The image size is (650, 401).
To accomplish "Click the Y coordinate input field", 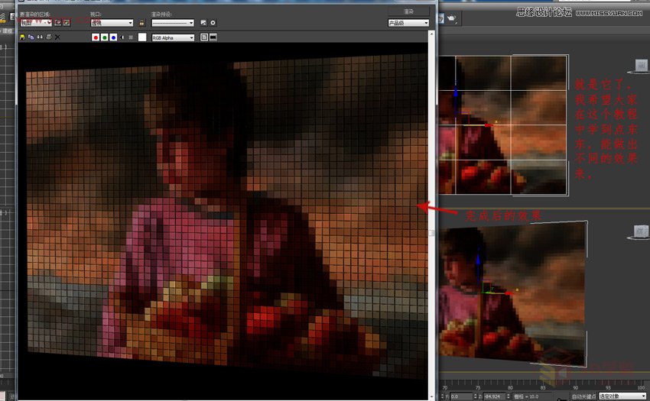I will 461,396.
